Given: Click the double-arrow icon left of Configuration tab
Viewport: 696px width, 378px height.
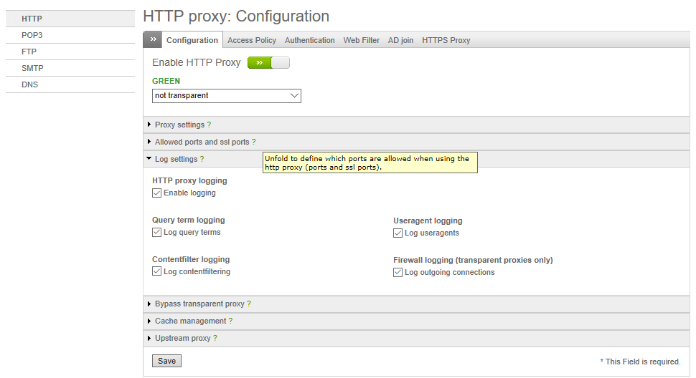Looking at the screenshot, I should 153,39.
